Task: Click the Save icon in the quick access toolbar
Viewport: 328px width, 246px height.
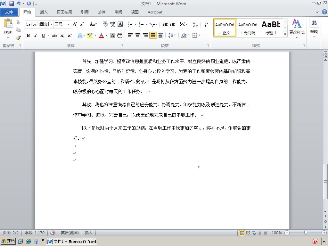Action: [x=11, y=4]
